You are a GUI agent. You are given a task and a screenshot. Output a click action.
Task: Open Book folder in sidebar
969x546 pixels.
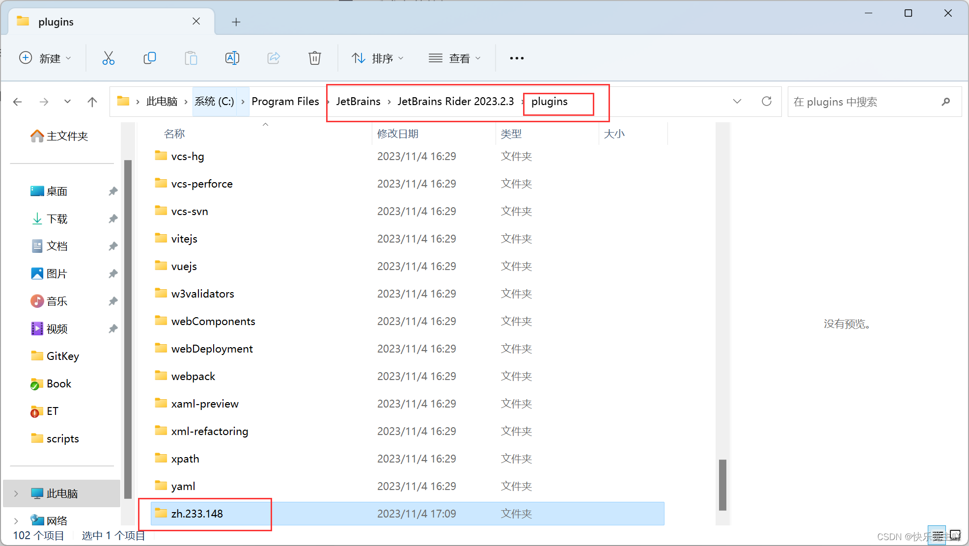point(51,383)
